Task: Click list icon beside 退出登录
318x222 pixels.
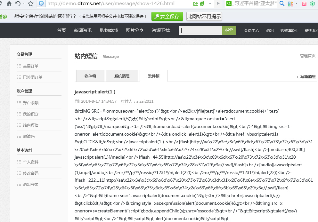Action: coord(19,184)
